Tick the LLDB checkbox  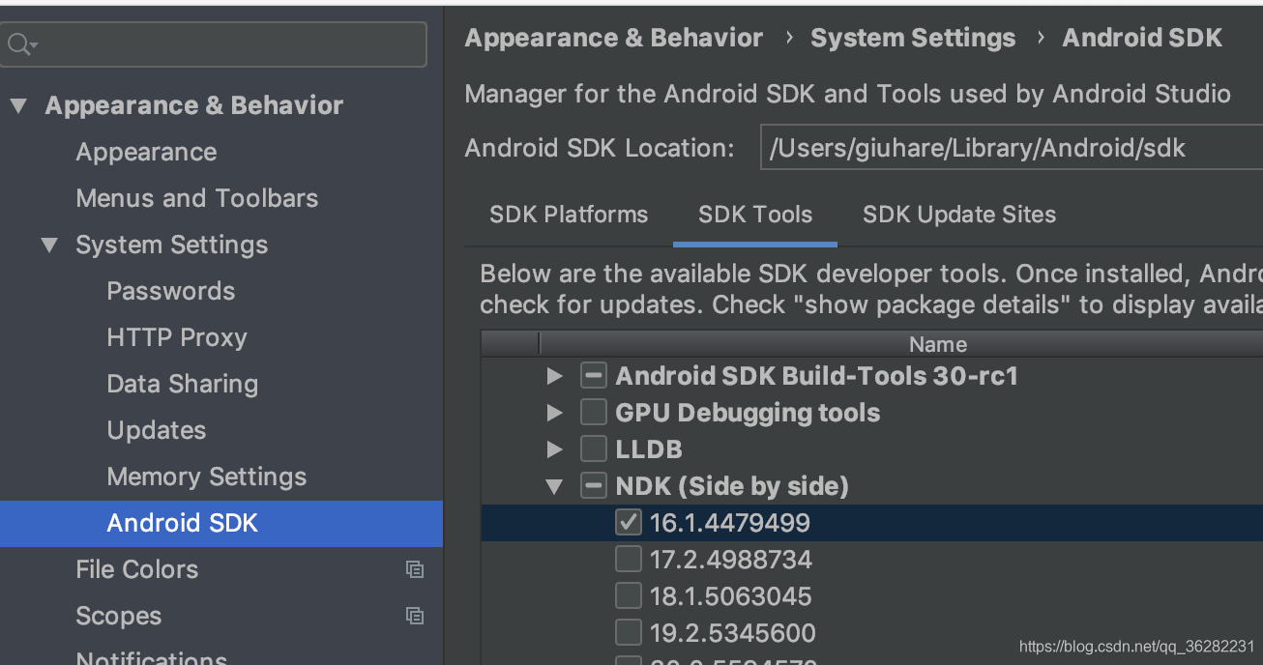coord(594,449)
